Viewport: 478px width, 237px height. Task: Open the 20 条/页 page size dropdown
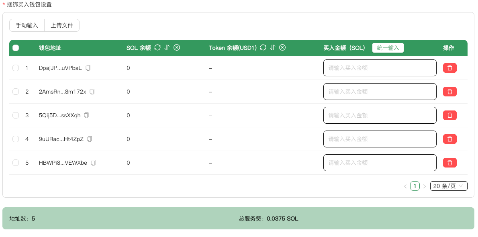pos(448,186)
